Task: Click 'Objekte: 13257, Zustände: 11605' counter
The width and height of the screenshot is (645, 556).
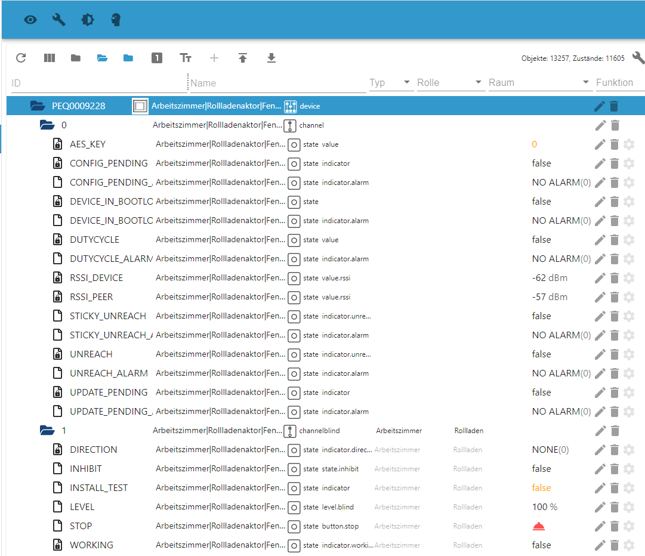Action: click(573, 58)
